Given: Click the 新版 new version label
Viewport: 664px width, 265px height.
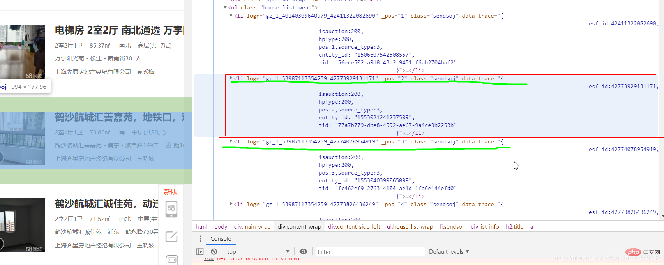Looking at the screenshot, I should pyautogui.click(x=171, y=192).
